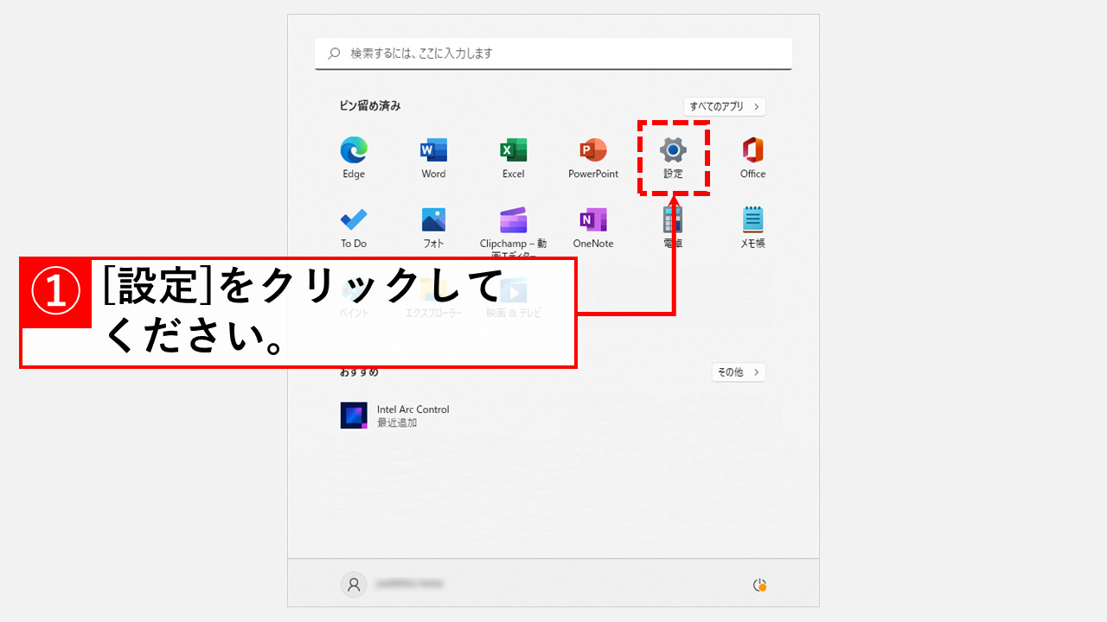Open the 映画 & テレビ app
This screenshot has width=1107, height=622.
pyautogui.click(x=513, y=295)
